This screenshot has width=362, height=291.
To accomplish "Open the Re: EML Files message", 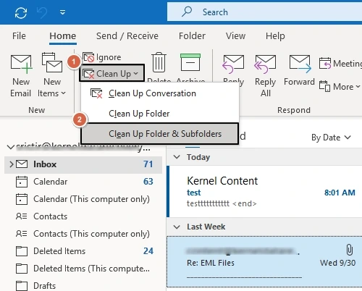I will coord(264,262).
